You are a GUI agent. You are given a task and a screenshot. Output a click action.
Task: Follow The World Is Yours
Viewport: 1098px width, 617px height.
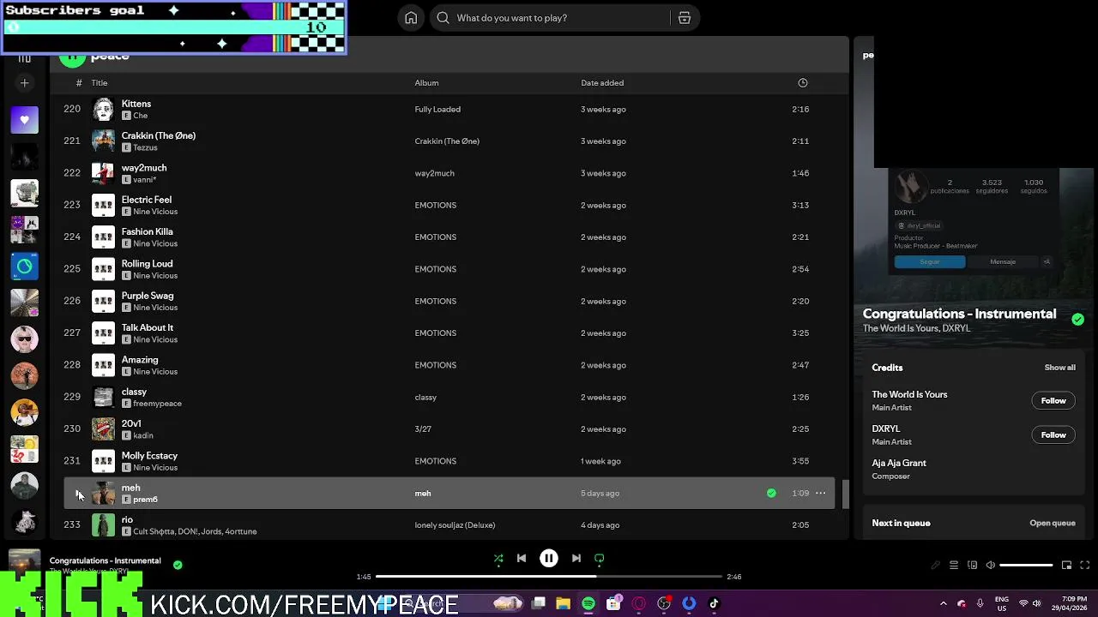tap(1053, 401)
